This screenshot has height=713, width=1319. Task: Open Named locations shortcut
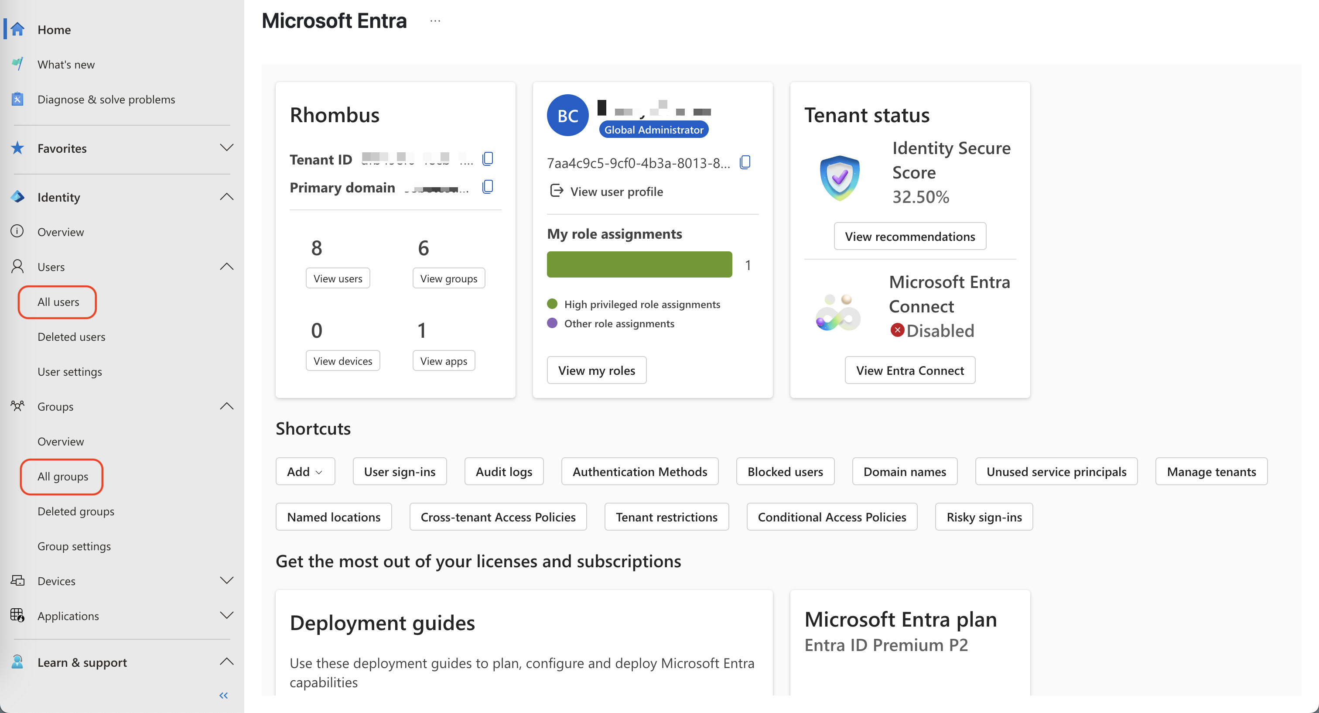(334, 516)
